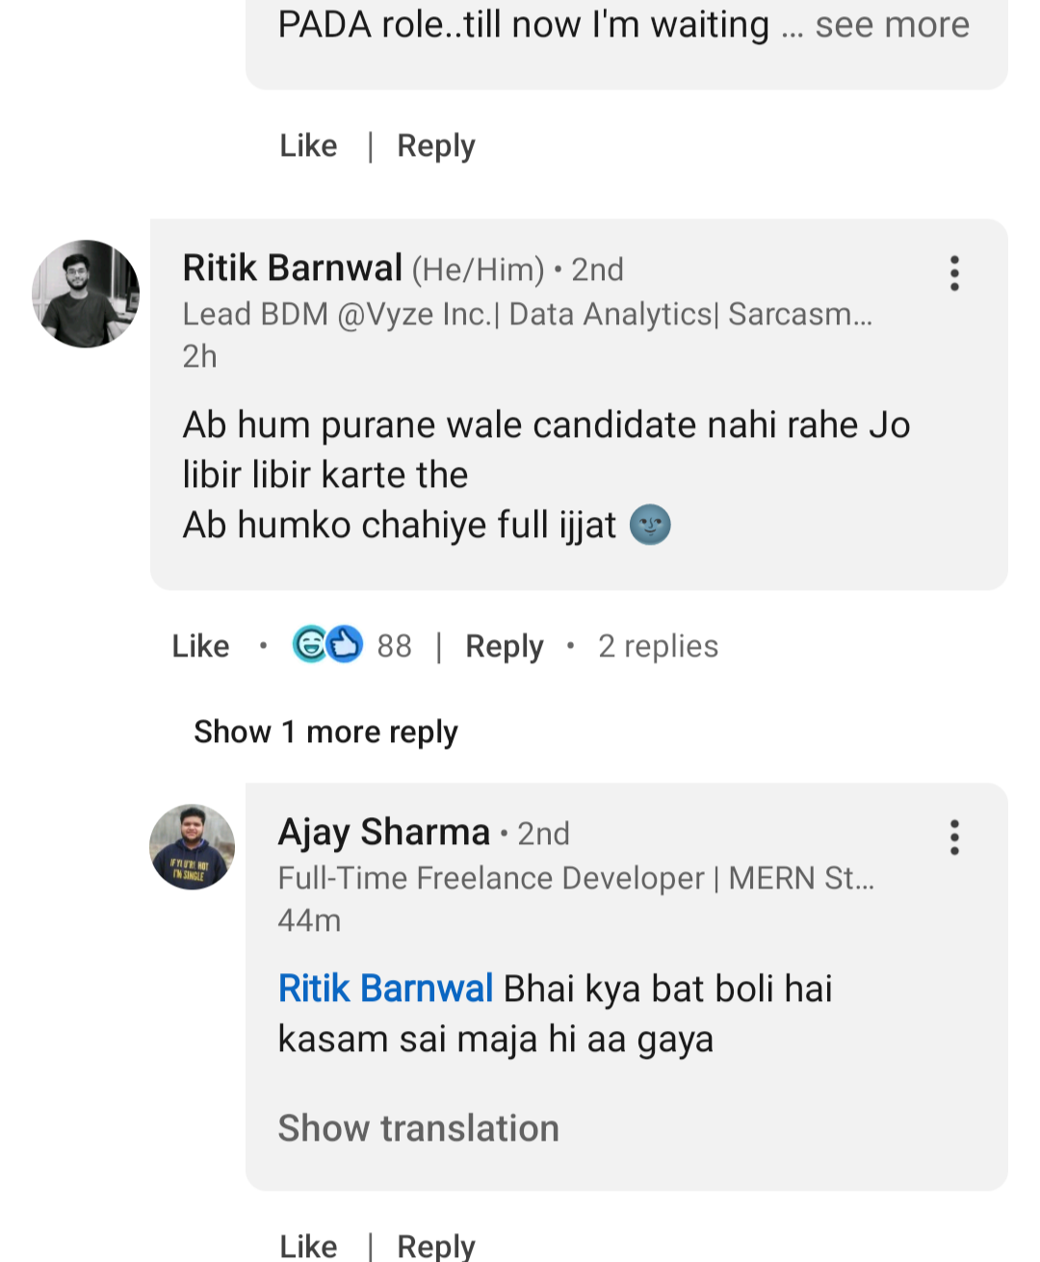Screen dimensions: 1040x1262
Task: Expand the 2 replies thread
Action: [658, 646]
